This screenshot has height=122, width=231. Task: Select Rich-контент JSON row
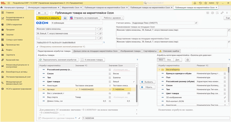coord(192,101)
